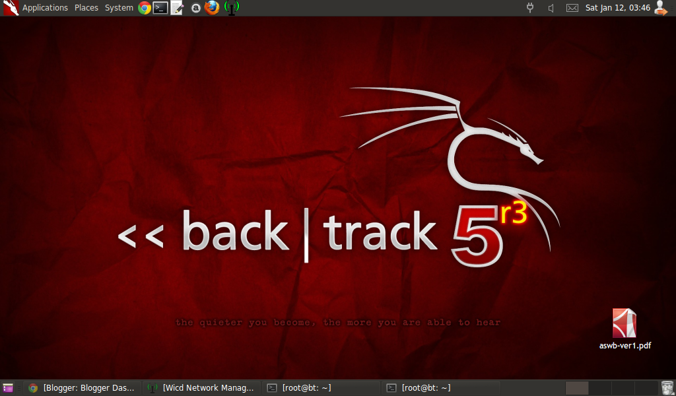
Task: Click the round 'a' launcher icon
Action: tap(195, 8)
